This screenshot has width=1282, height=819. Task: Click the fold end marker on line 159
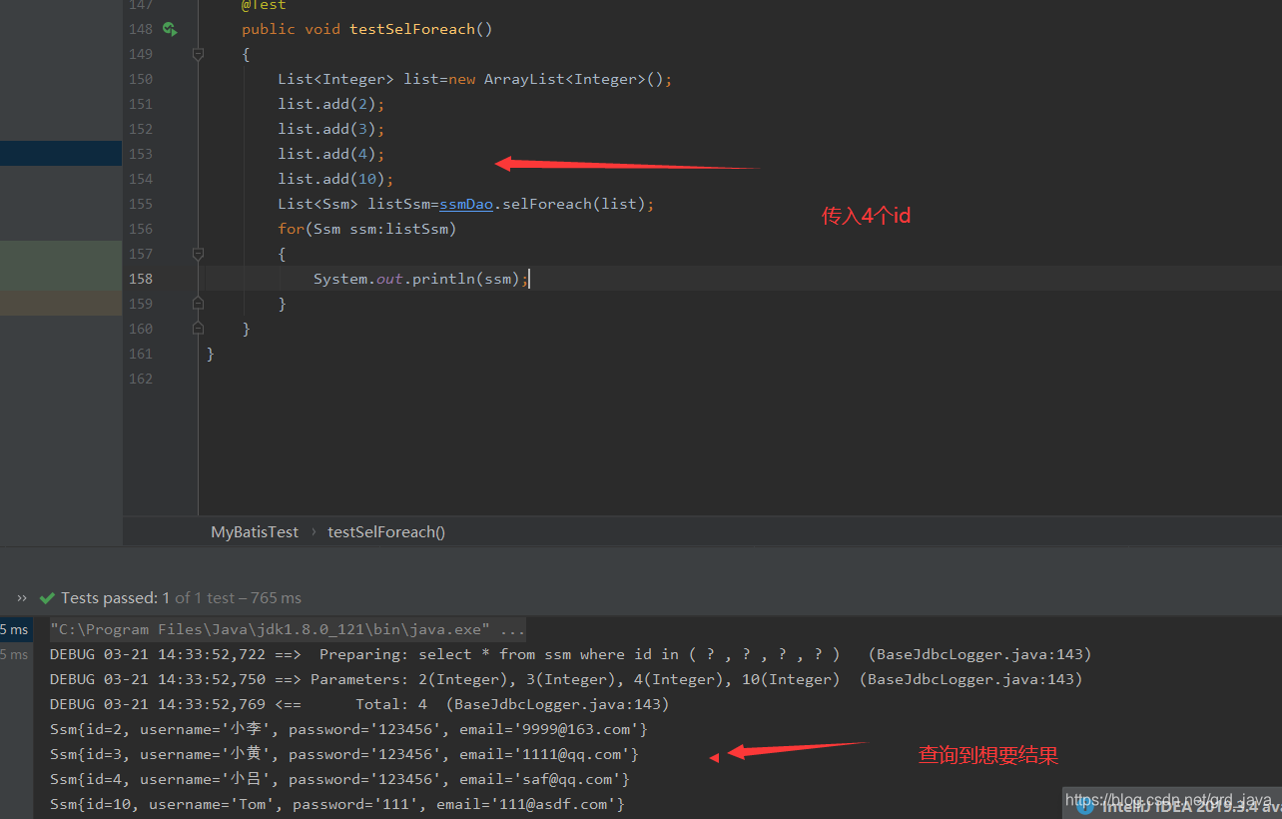(198, 304)
